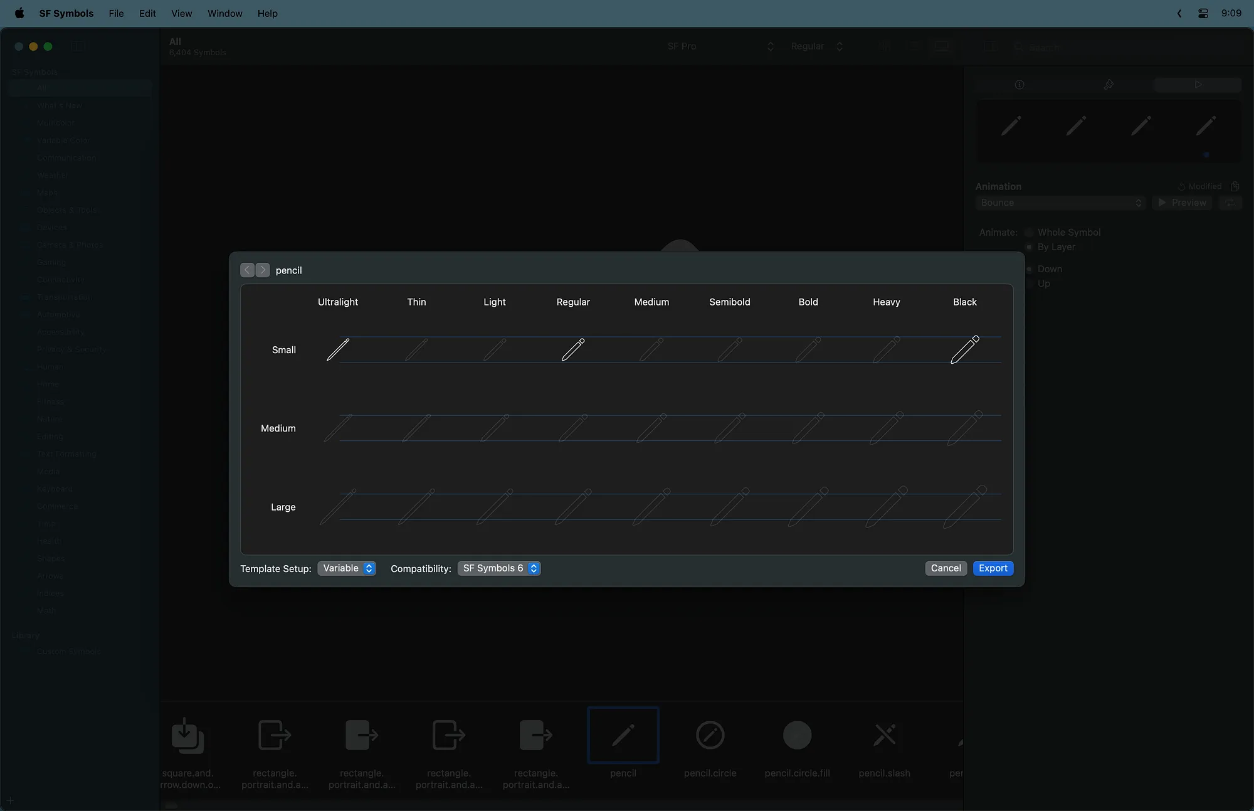
Task: Open the Edit menu
Action: point(147,13)
